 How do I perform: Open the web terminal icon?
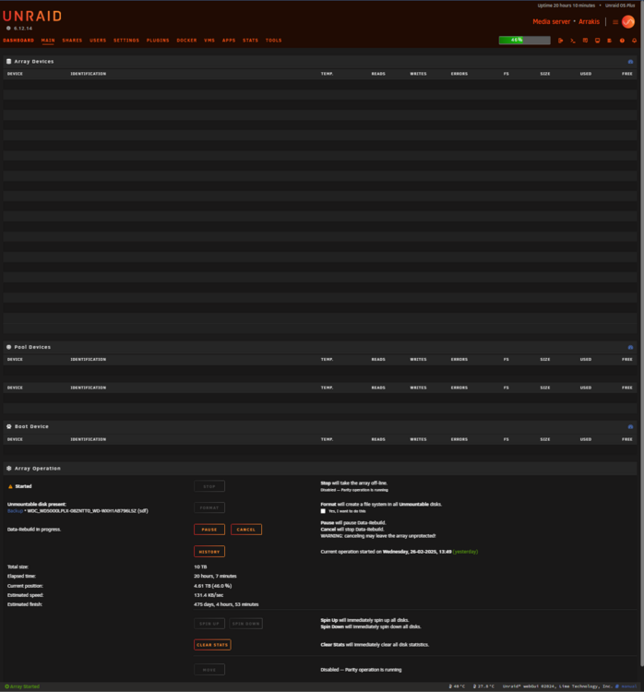(573, 41)
